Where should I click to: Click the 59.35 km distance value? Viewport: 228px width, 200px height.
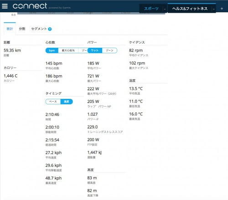point(12,51)
